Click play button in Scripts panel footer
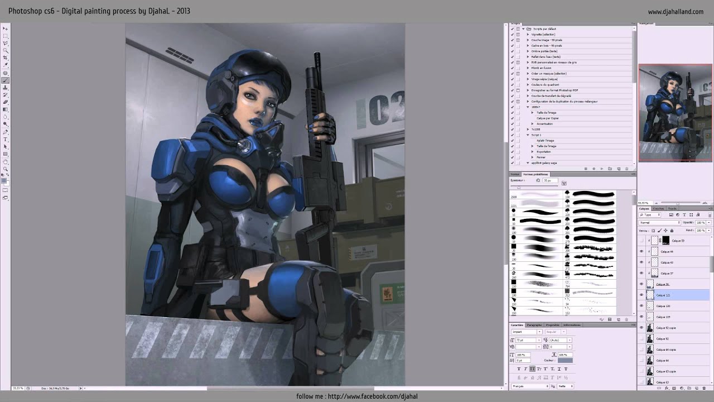This screenshot has width=714, height=402. coord(602,169)
